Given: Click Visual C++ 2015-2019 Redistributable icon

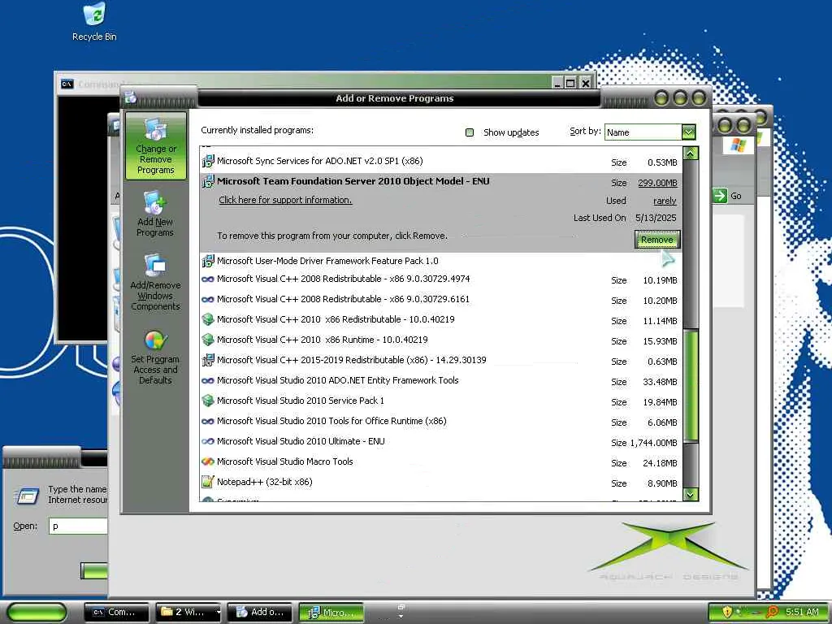Looking at the screenshot, I should (x=208, y=360).
